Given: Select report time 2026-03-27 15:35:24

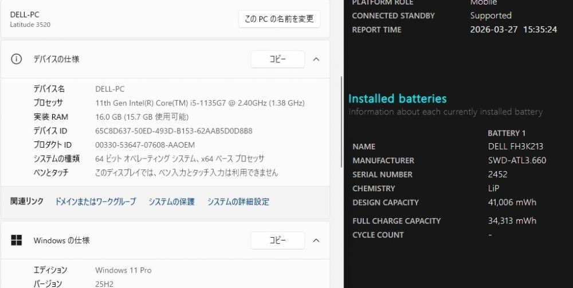Looking at the screenshot, I should (514, 30).
